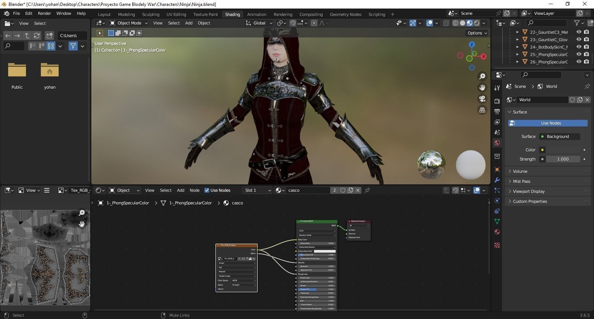Toggle viewport overlays display
This screenshot has height=319, width=594.
(430, 23)
